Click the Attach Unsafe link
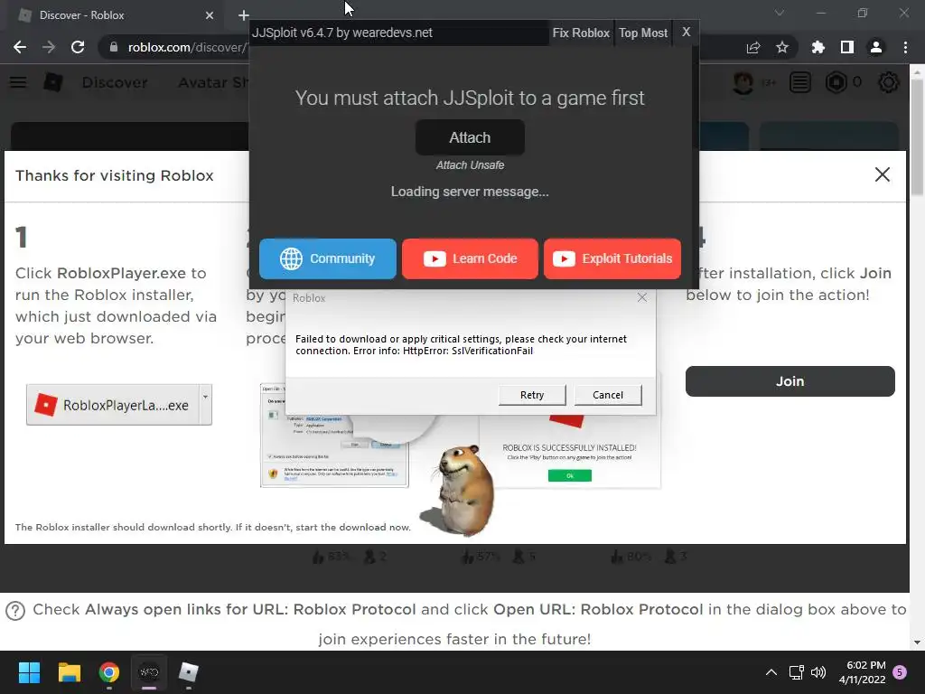This screenshot has height=694, width=925. (470, 165)
